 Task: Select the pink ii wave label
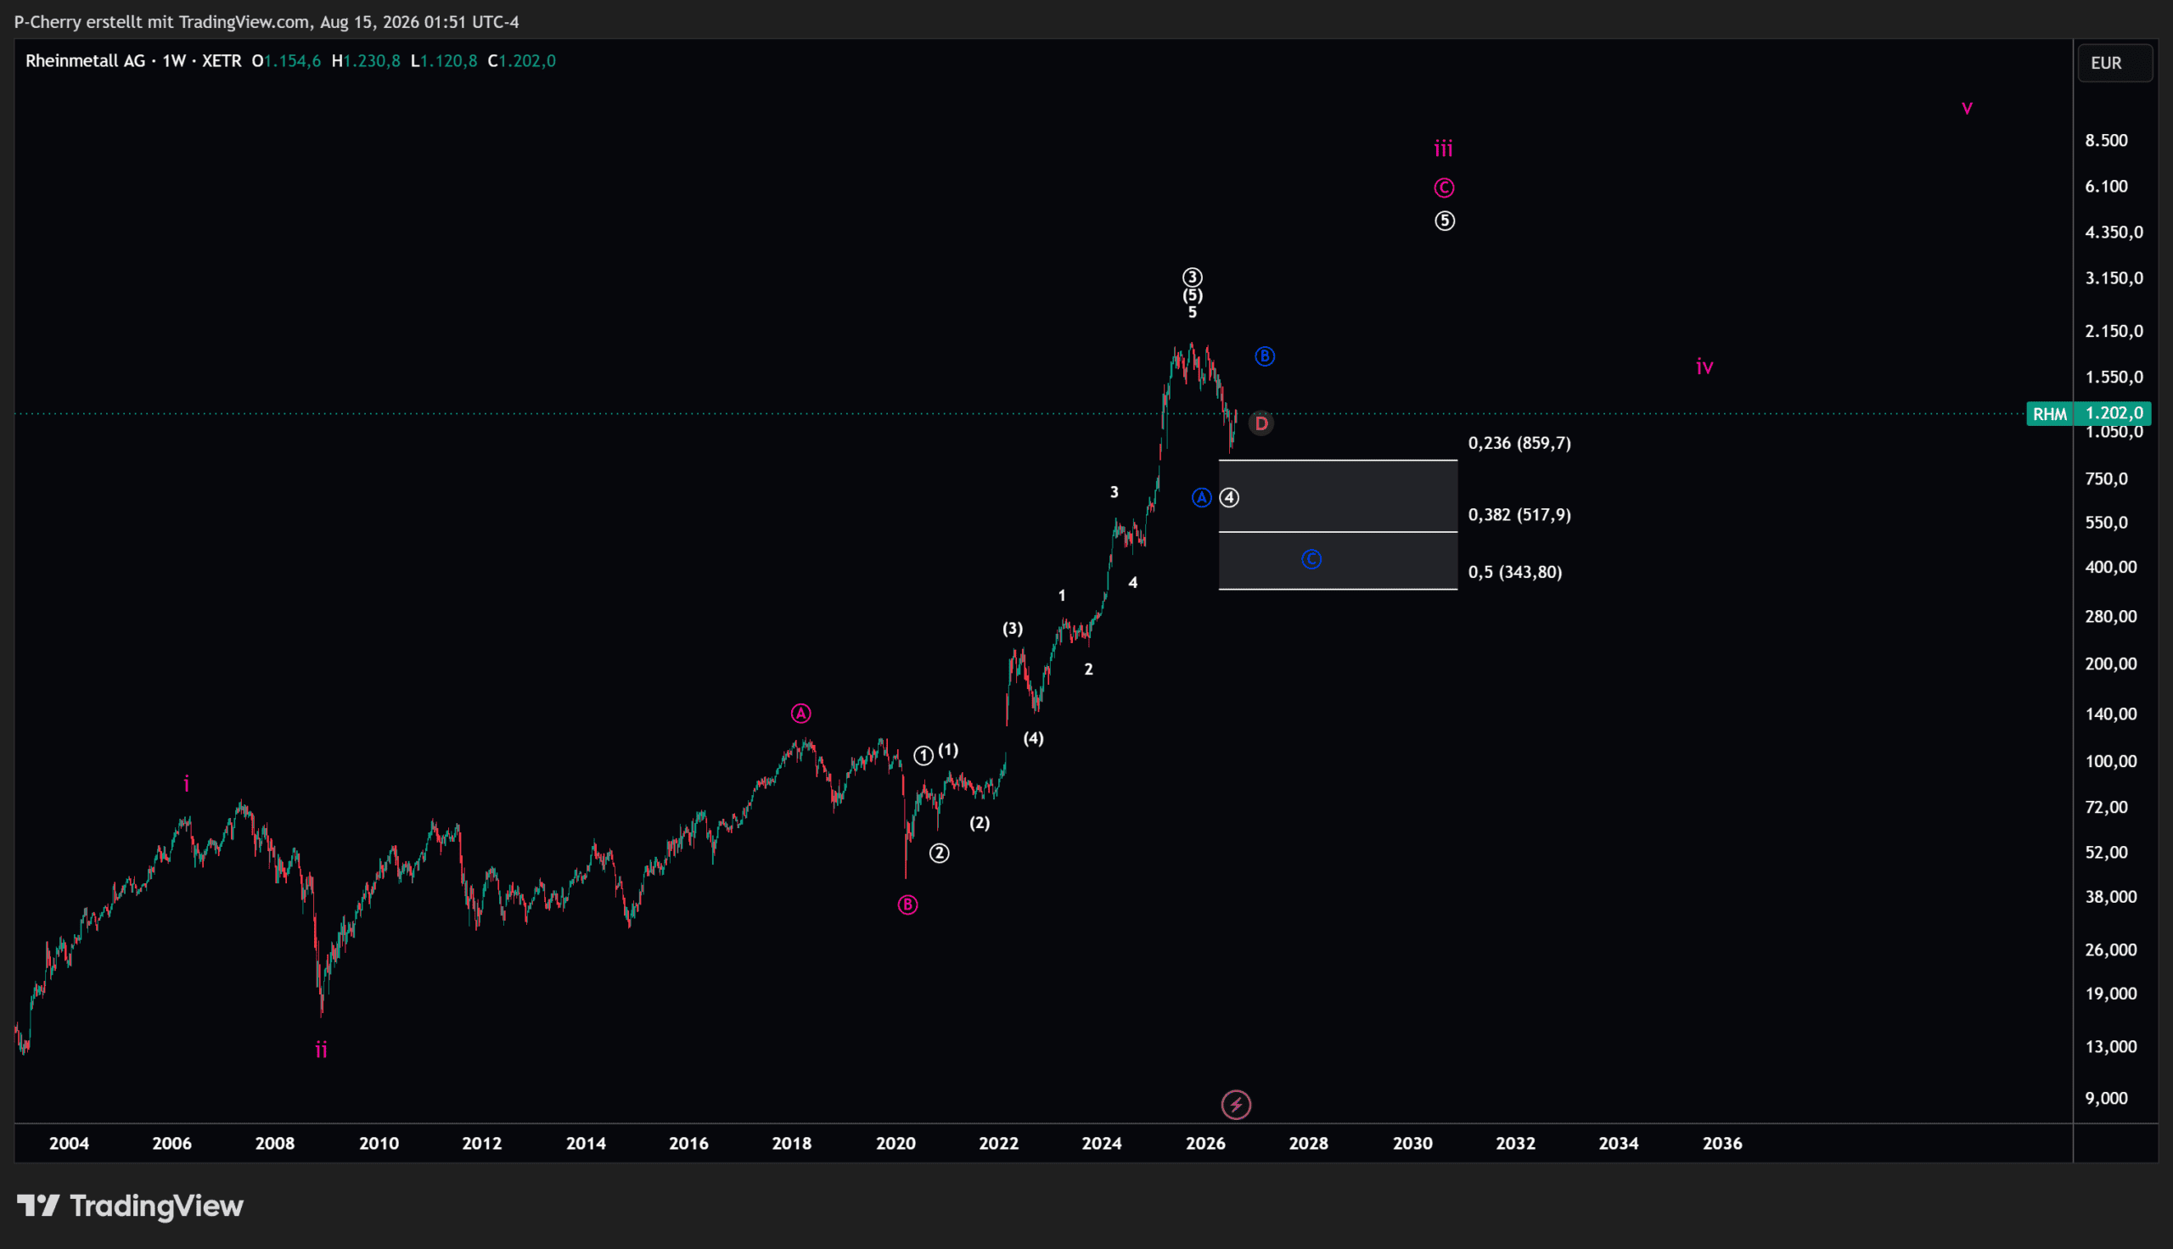321,1049
